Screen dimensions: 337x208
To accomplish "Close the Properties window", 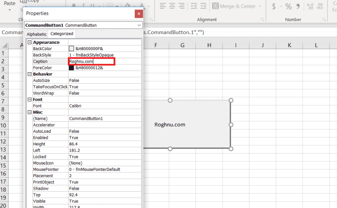I will coord(139,14).
